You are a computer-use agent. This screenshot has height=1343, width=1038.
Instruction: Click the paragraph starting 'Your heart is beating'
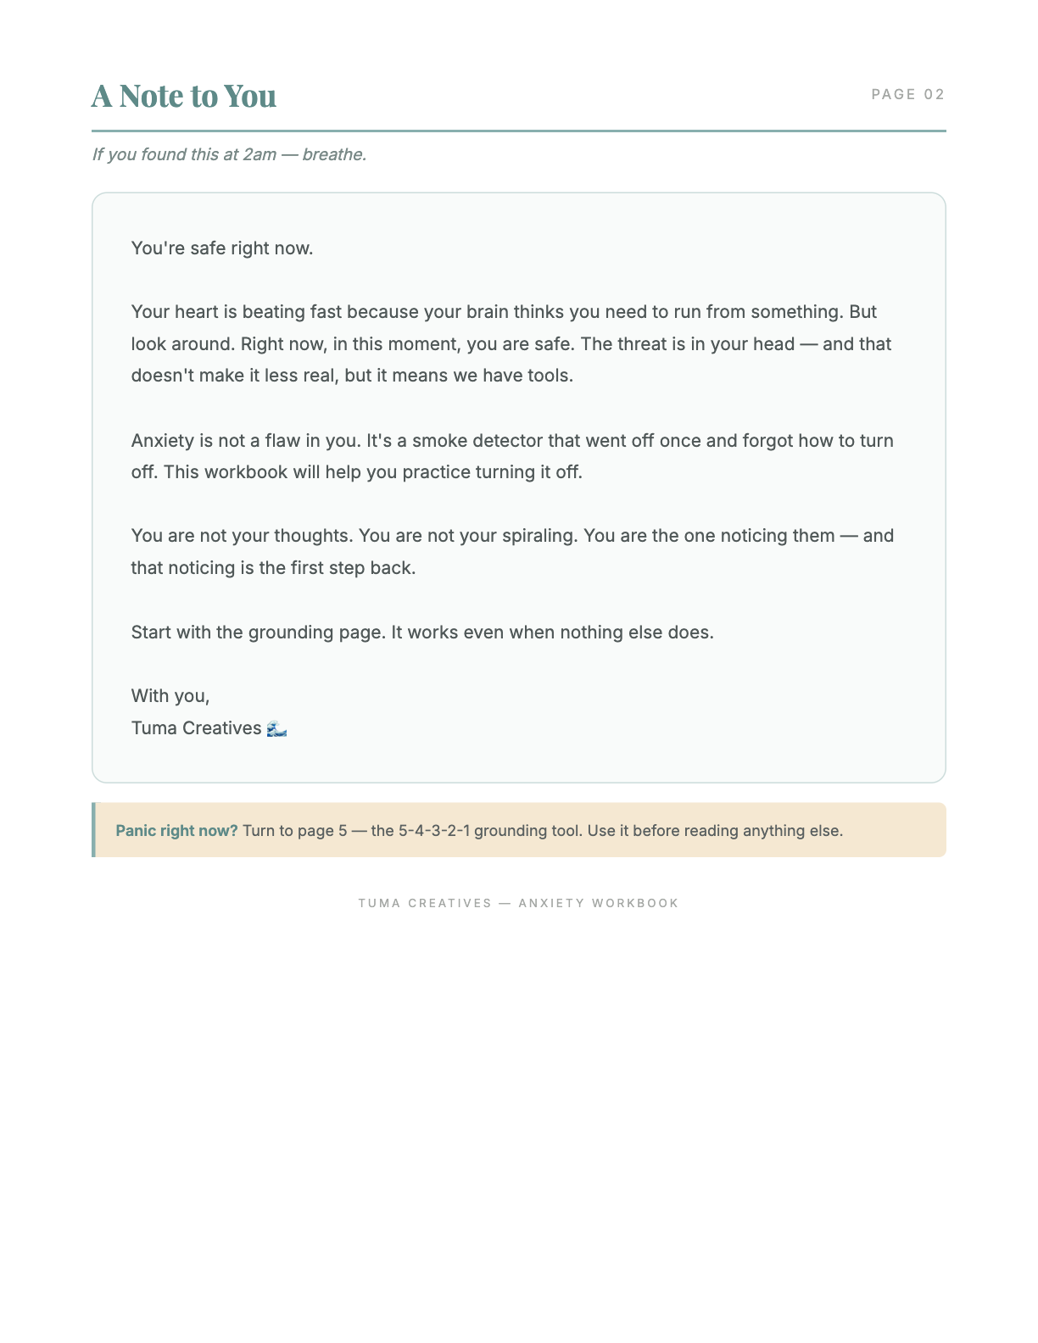(512, 343)
